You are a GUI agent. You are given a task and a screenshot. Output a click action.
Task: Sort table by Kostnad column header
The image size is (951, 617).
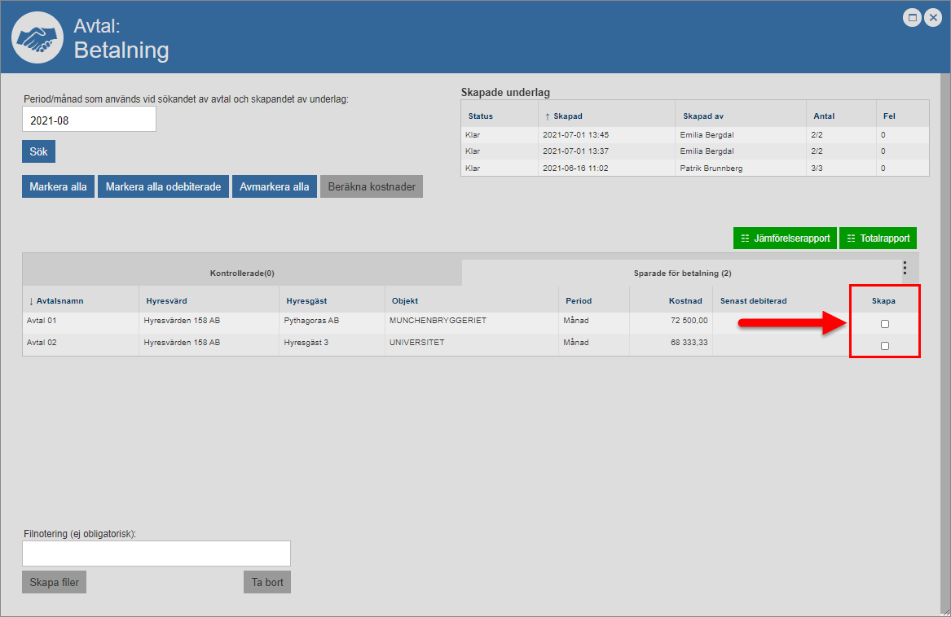(x=685, y=301)
